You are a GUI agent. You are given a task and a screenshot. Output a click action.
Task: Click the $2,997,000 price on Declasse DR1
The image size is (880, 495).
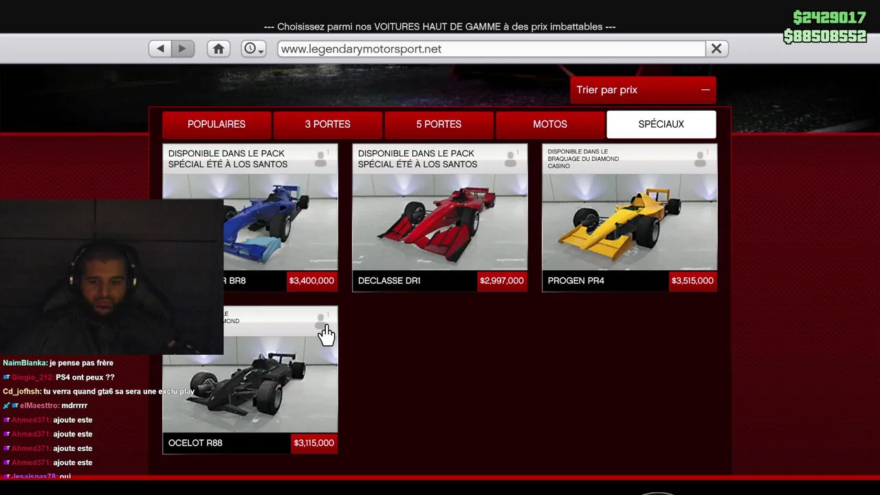click(502, 280)
